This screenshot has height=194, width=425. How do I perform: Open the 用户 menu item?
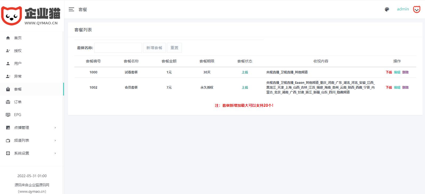[32, 64]
